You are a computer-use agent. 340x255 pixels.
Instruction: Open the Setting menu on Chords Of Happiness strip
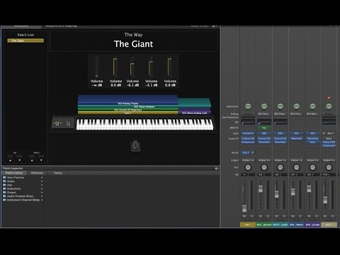click(x=264, y=114)
